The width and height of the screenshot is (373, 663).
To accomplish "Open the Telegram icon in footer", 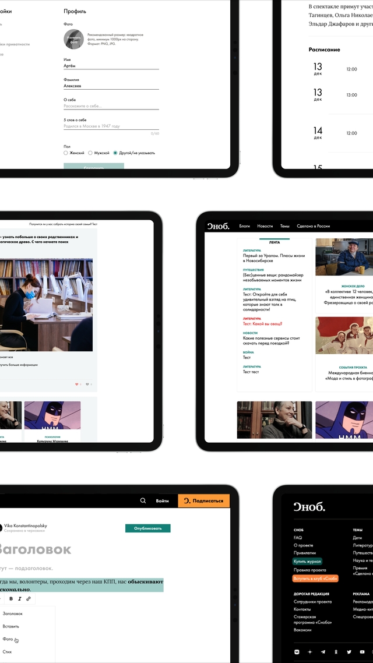I will coord(323,652).
